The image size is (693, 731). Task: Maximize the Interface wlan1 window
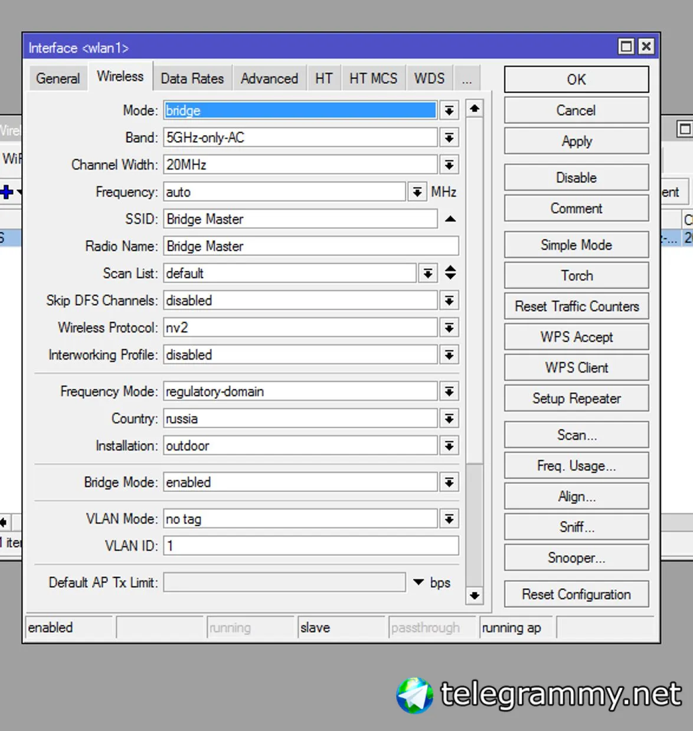[626, 46]
